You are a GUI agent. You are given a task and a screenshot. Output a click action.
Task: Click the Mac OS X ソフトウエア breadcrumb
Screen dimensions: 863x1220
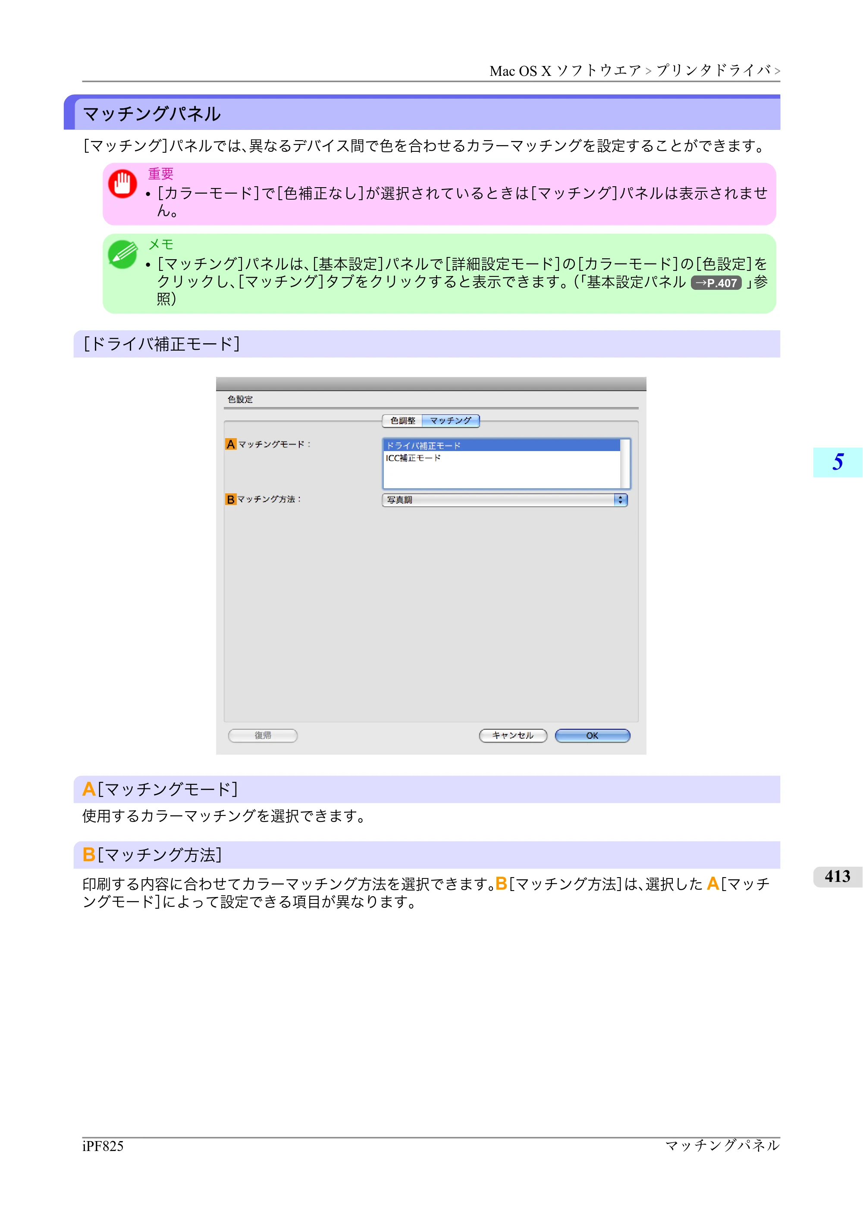(x=565, y=71)
